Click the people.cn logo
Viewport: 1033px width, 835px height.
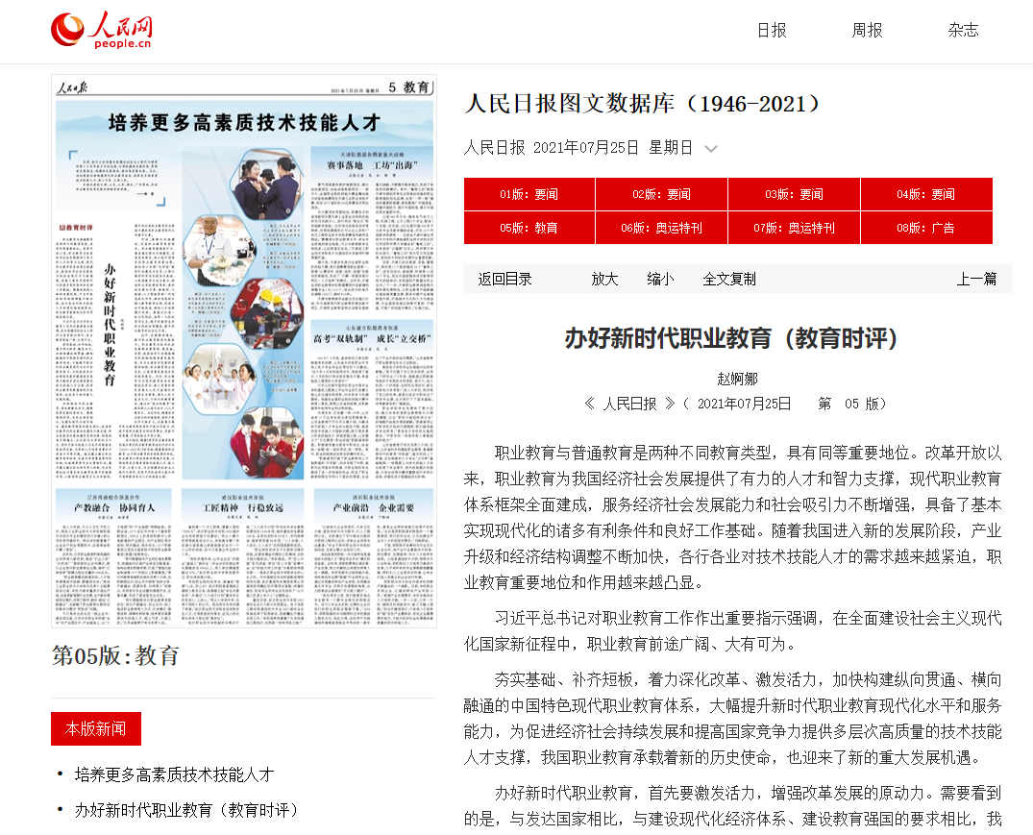[102, 31]
